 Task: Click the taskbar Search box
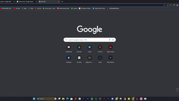point(47,99)
